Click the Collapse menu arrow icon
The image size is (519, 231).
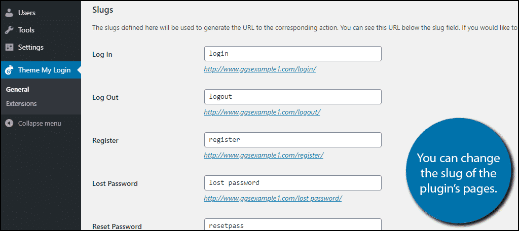(9, 124)
